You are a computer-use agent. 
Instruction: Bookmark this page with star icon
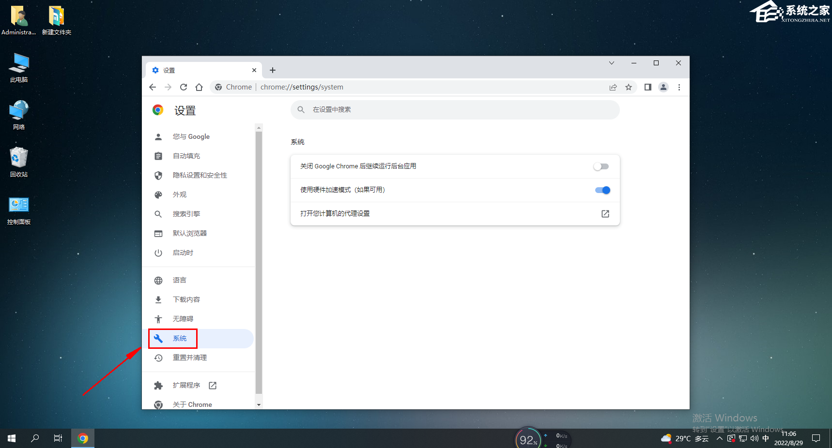click(629, 87)
